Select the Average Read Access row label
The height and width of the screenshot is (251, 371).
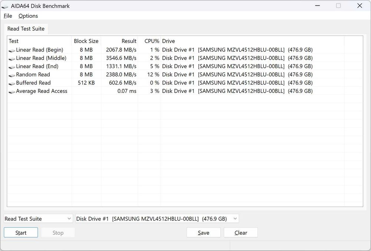42,91
